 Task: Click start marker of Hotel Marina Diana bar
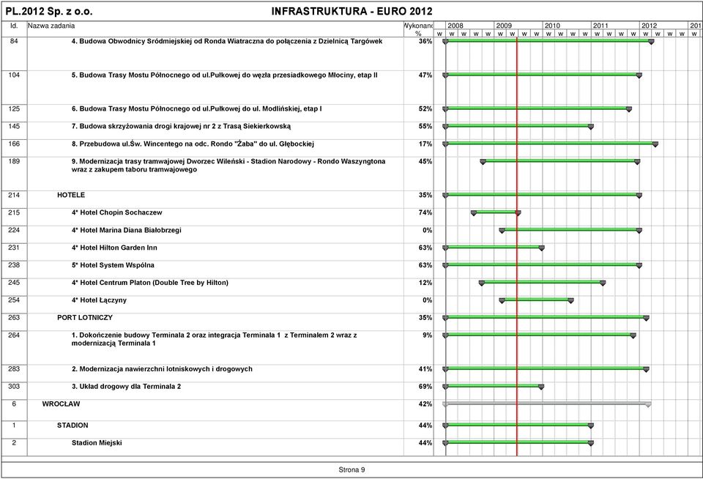pos(502,231)
